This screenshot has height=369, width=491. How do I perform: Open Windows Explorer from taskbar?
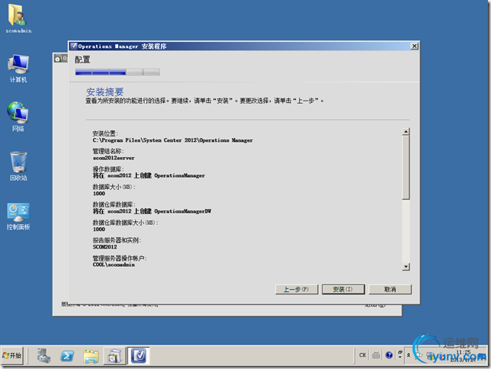tap(91, 356)
